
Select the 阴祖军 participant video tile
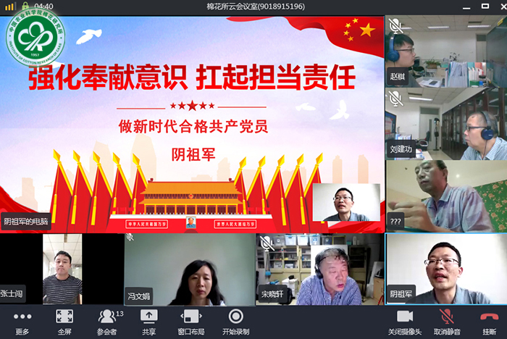tap(445, 269)
